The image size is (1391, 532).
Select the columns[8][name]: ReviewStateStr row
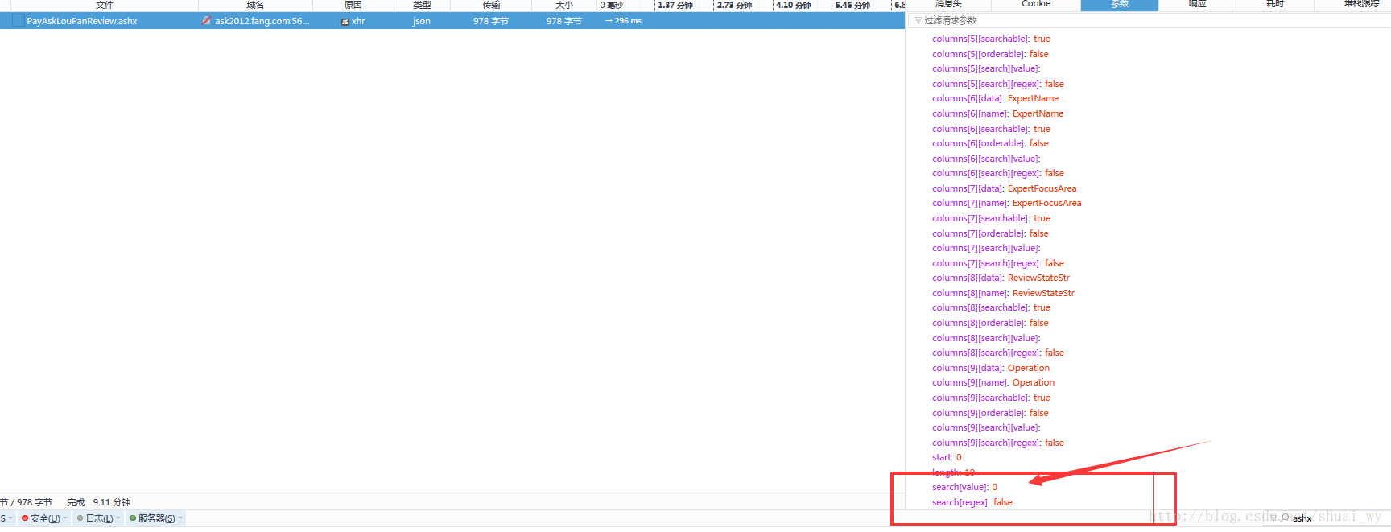coord(1003,293)
